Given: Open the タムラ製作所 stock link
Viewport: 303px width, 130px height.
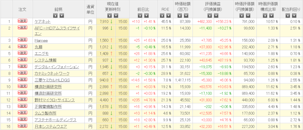Looking at the screenshot, I should (x=45, y=113).
